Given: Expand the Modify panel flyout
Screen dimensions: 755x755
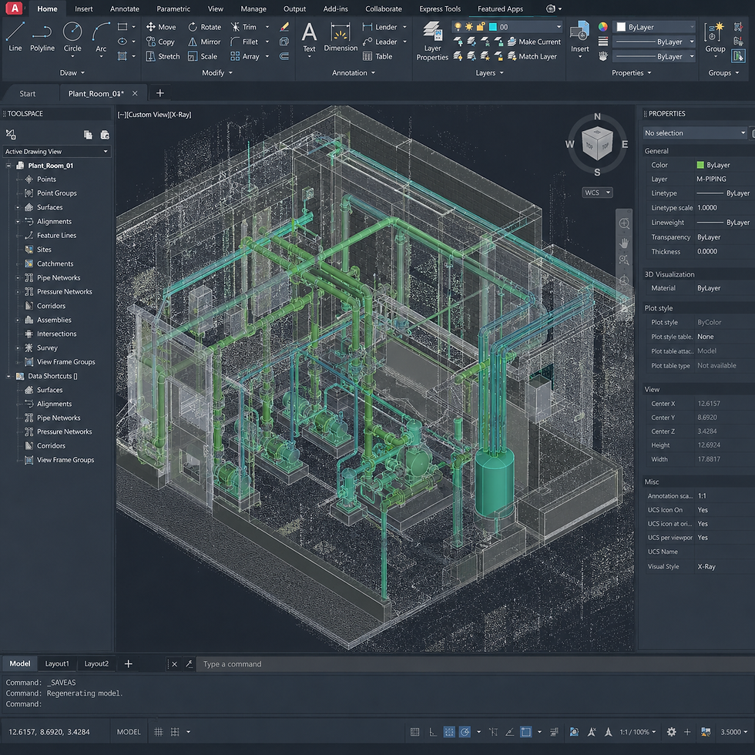Looking at the screenshot, I should (x=217, y=72).
